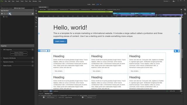Click the green status indicator in the status bar

167,91
